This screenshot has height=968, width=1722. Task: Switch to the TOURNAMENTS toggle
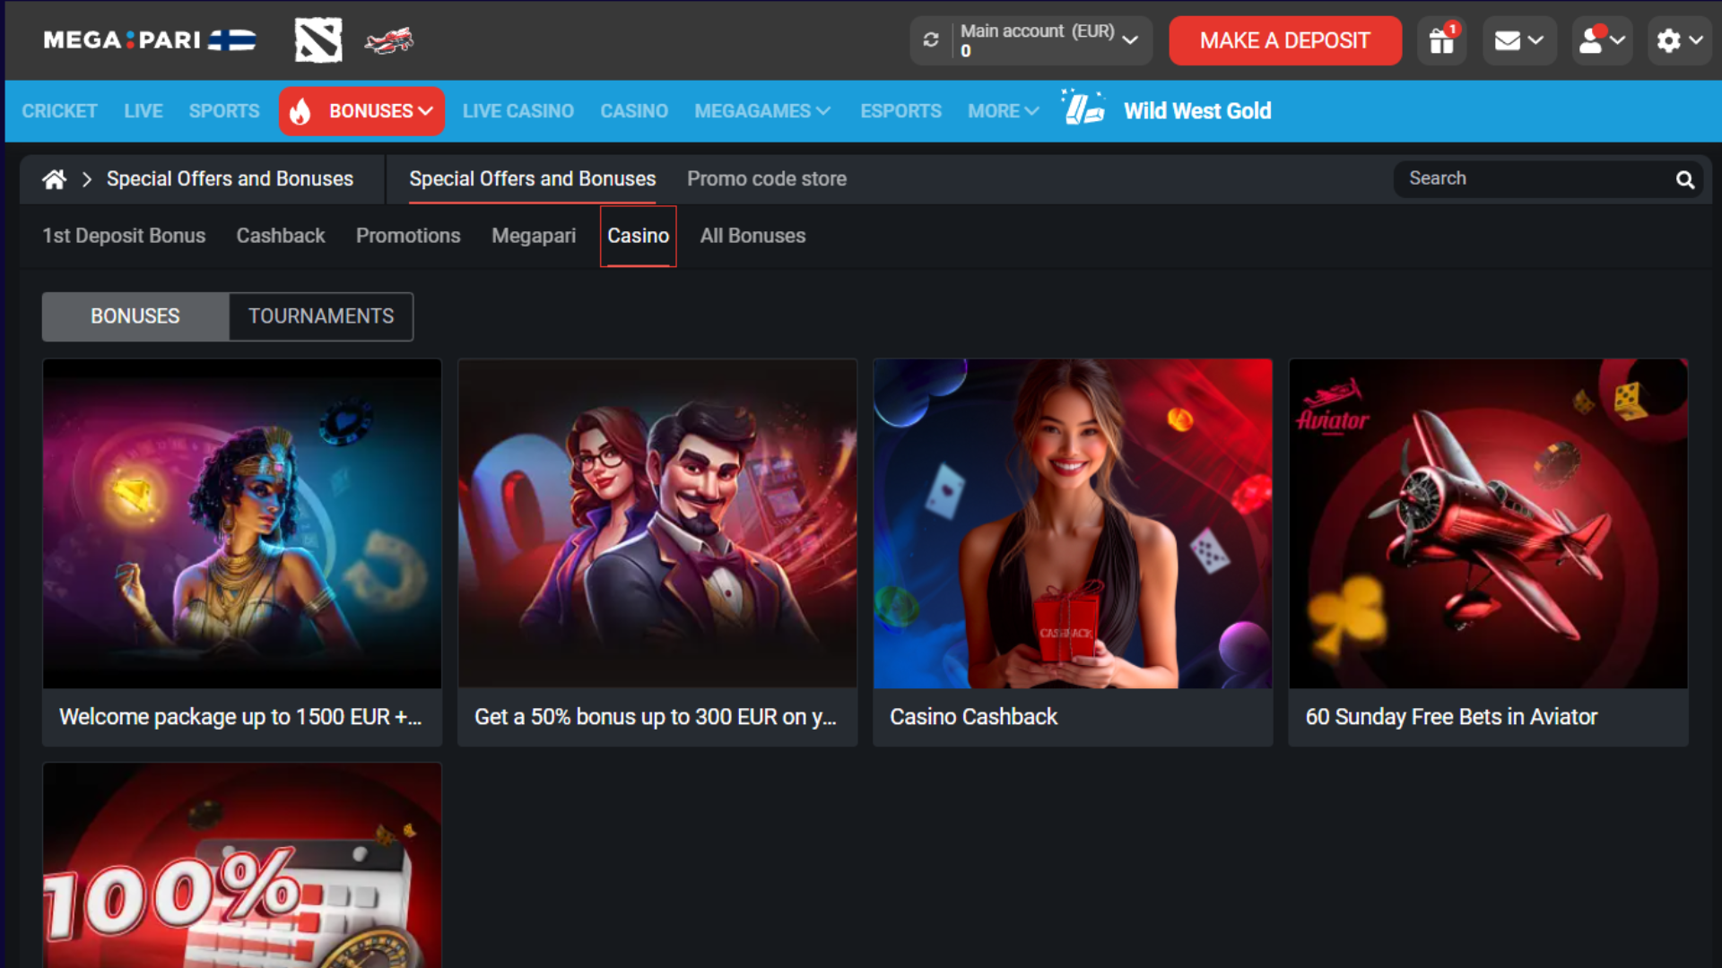pyautogui.click(x=320, y=316)
